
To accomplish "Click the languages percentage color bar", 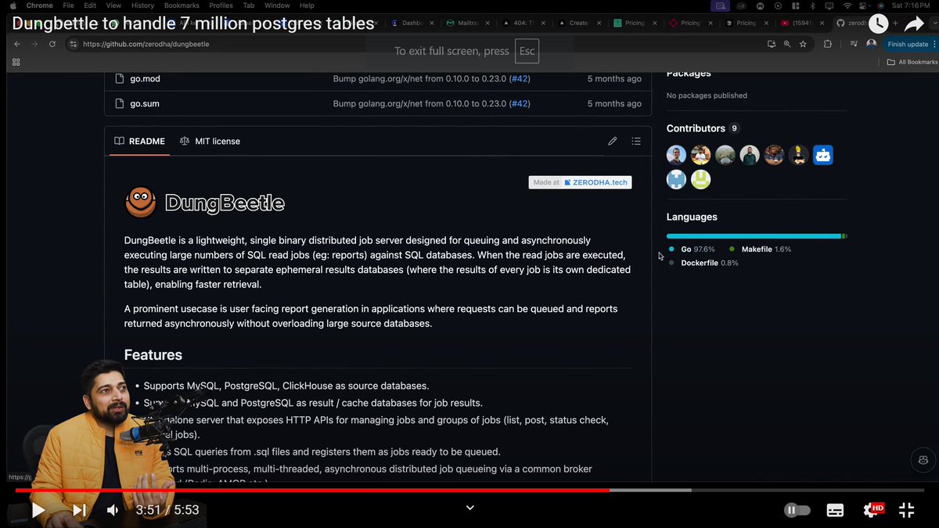I will point(757,235).
